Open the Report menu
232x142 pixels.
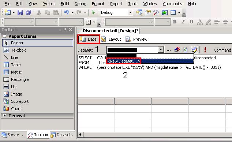[x=116, y=4]
